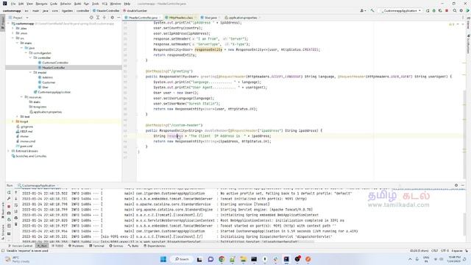
Task: Open Run panel settings gear
Action: (456, 185)
